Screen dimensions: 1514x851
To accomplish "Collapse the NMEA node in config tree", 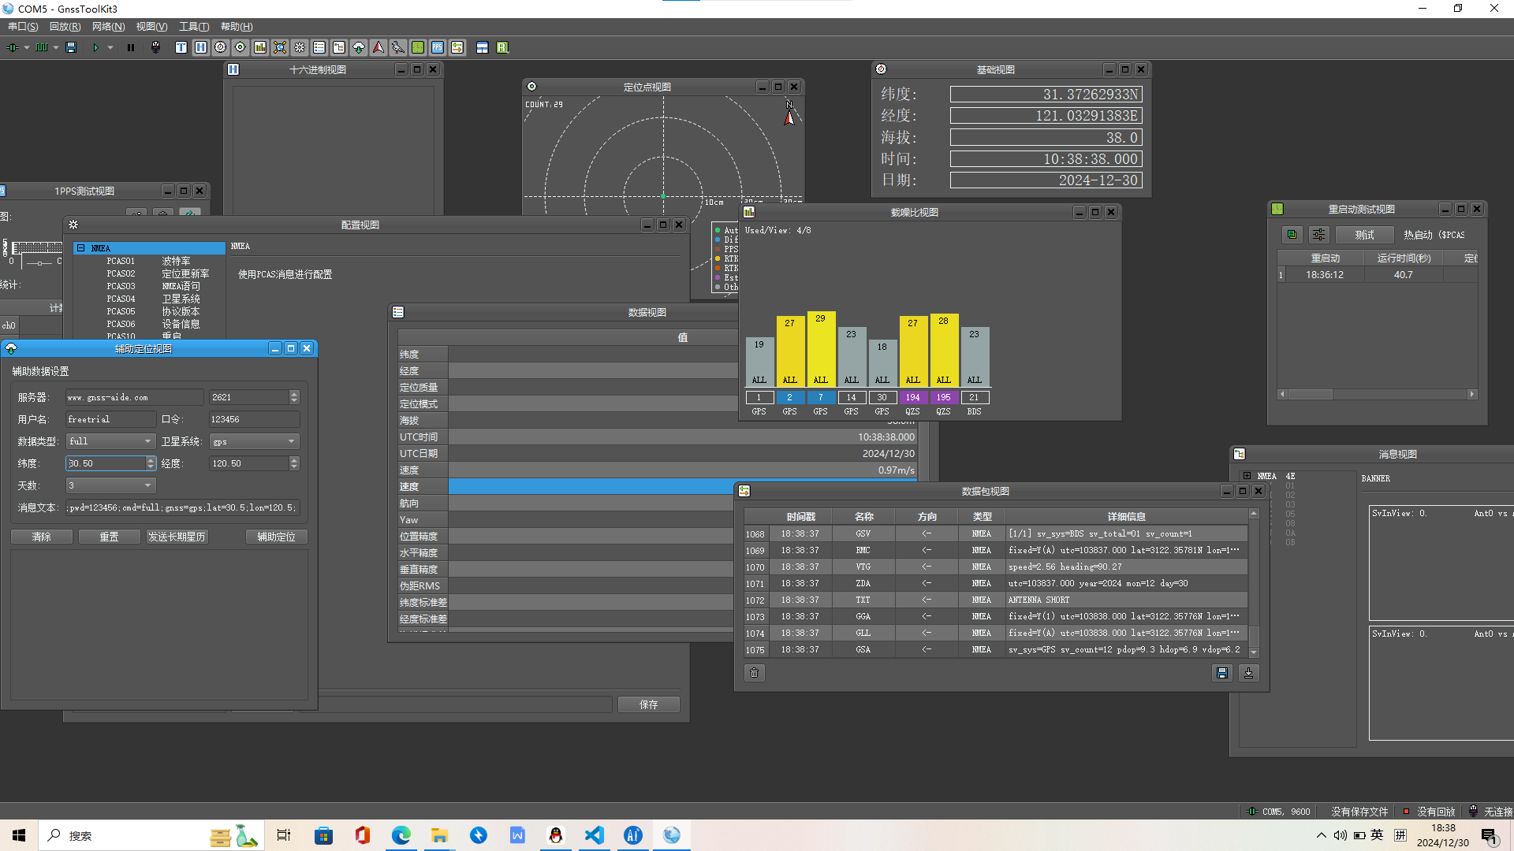I will 80,248.
